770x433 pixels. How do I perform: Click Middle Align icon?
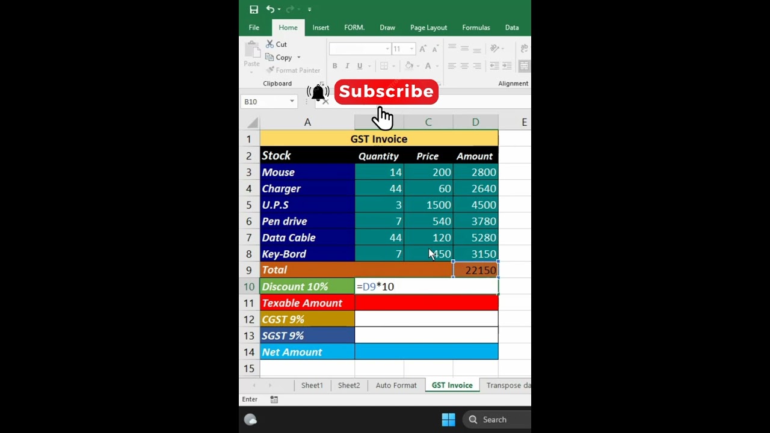[x=464, y=49]
